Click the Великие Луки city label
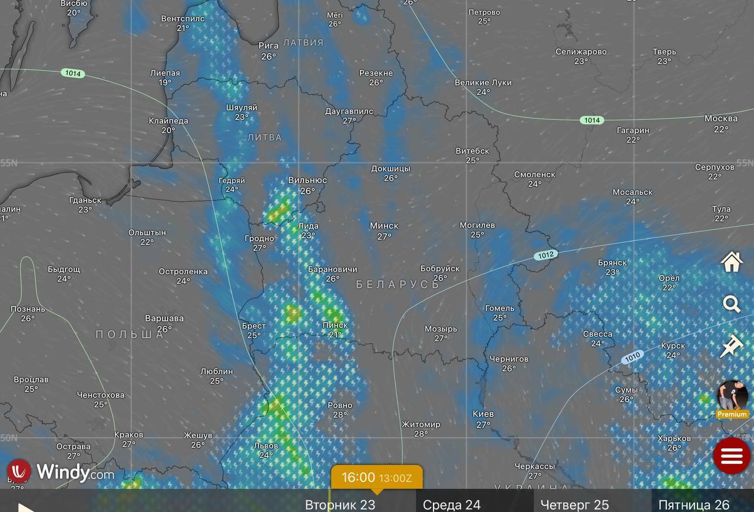Screen dimensions: 754x512 tap(483, 82)
